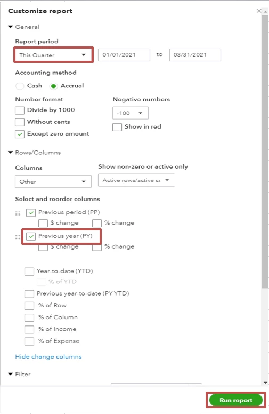This screenshot has width=269, height=414.
Task: Open the negative numbers -100 dropdown
Action: coord(131,113)
